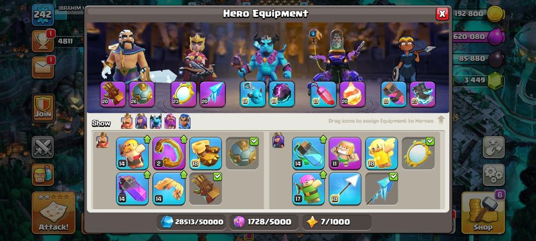Tap the Attack! map button
The image size is (536, 241).
click(x=53, y=213)
